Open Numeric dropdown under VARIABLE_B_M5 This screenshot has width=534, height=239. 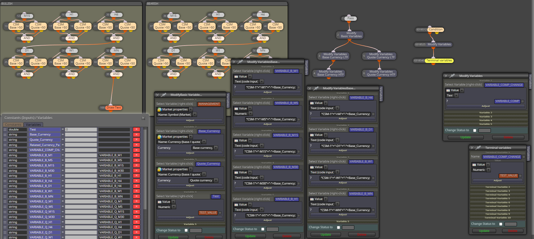pyautogui.click(x=250, y=114)
